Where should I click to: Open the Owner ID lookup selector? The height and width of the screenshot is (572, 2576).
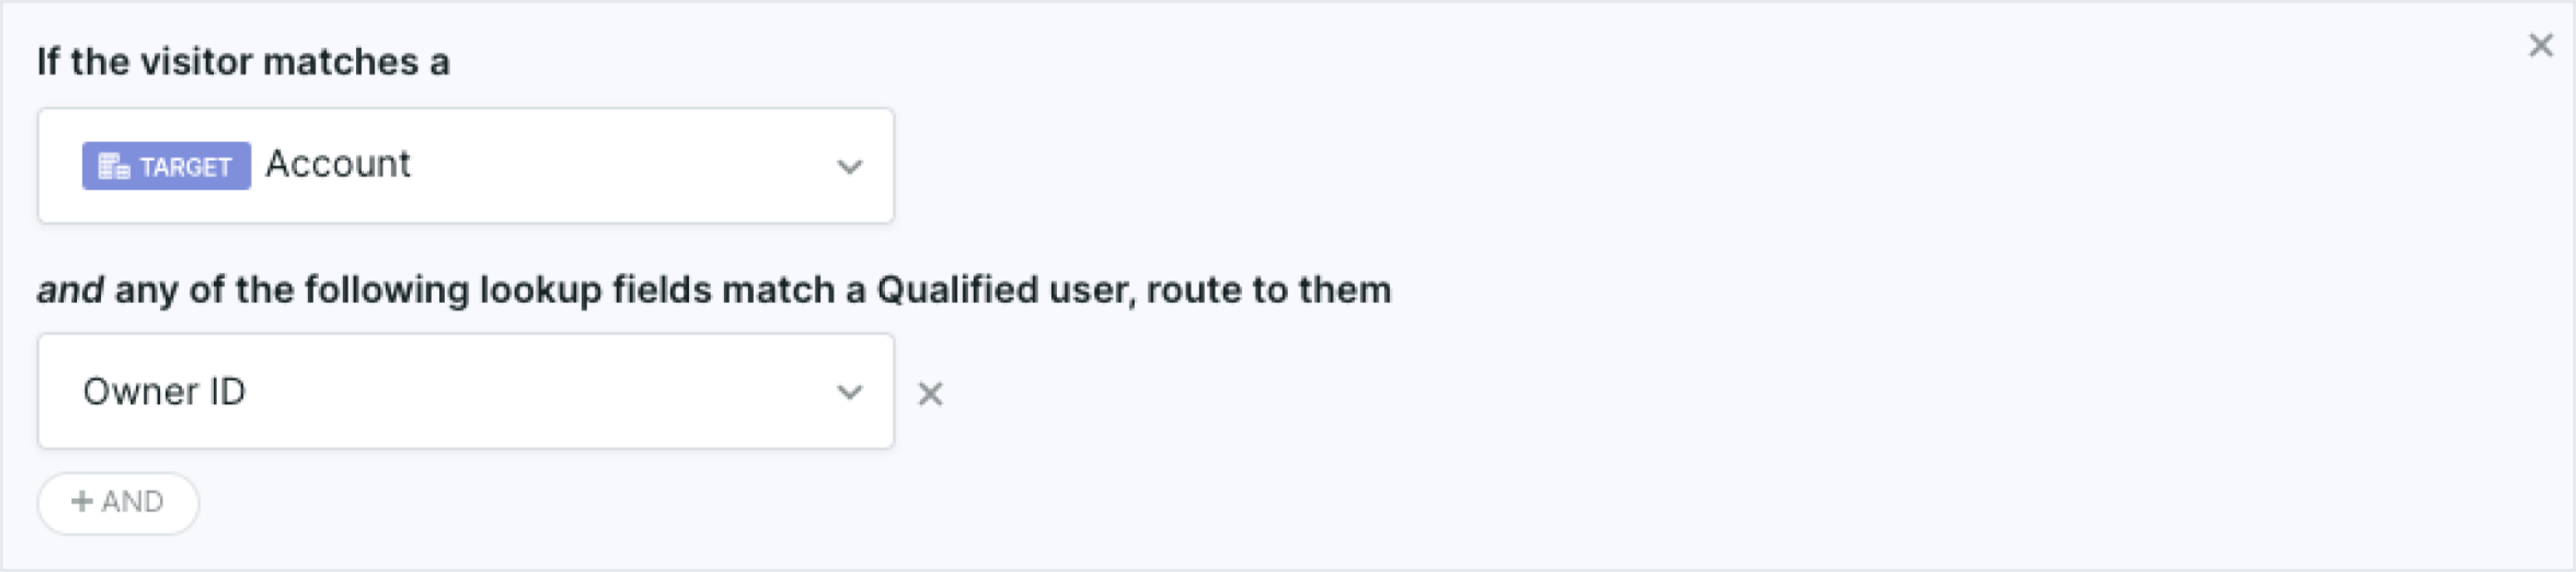[466, 391]
